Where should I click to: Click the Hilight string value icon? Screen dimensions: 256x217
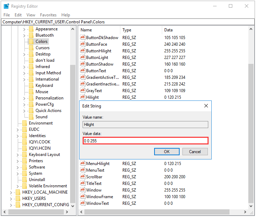pos(83,97)
